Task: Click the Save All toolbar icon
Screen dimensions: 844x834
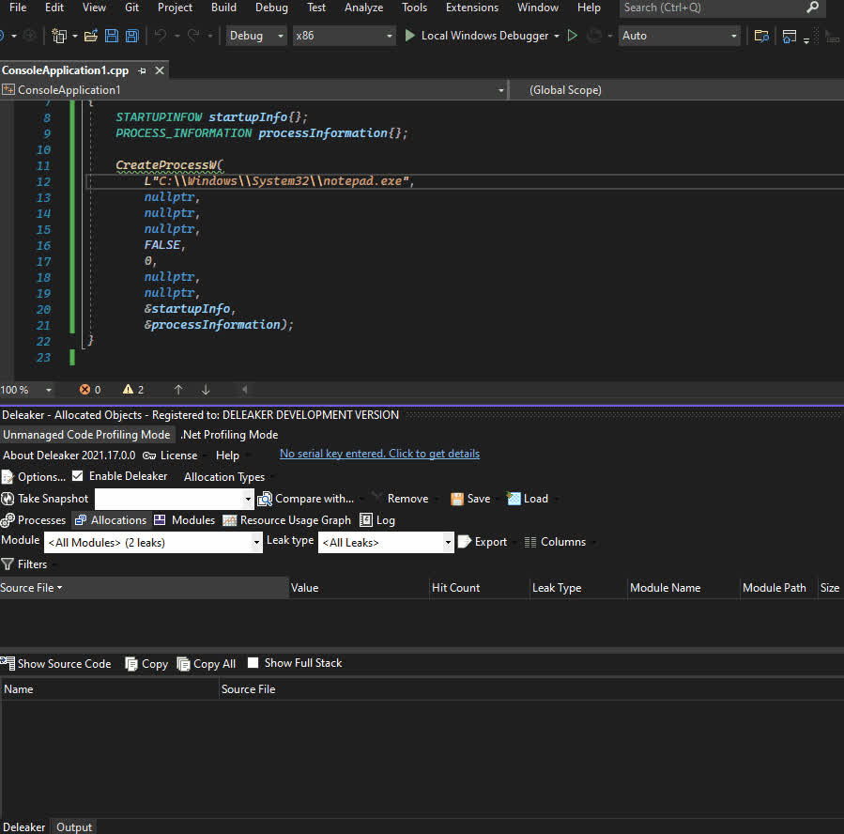Action: tap(132, 36)
